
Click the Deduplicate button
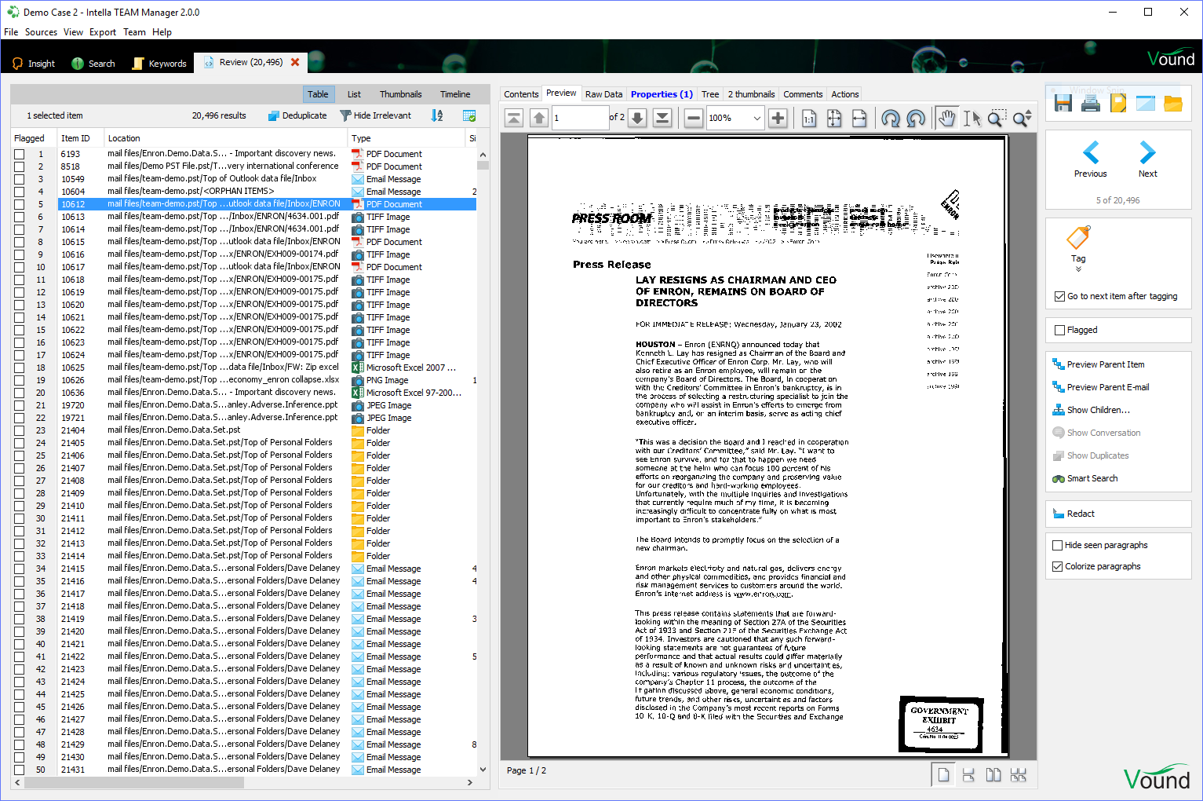pyautogui.click(x=297, y=115)
